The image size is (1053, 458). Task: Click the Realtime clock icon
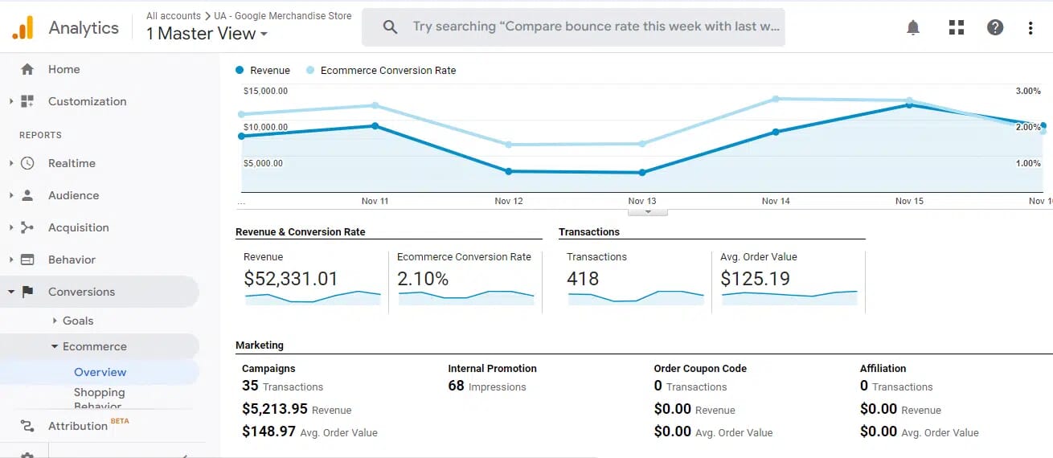click(x=27, y=163)
